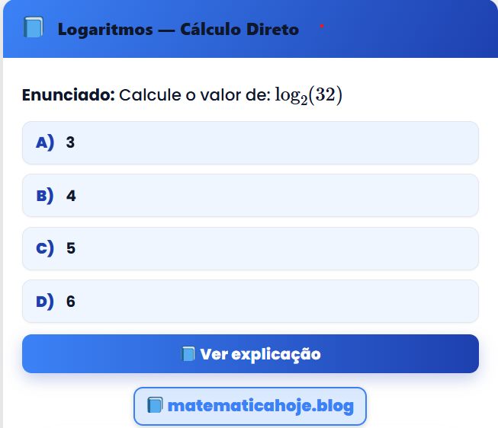Click the "A)" letter label
The width and height of the screenshot is (498, 428).
(x=45, y=142)
